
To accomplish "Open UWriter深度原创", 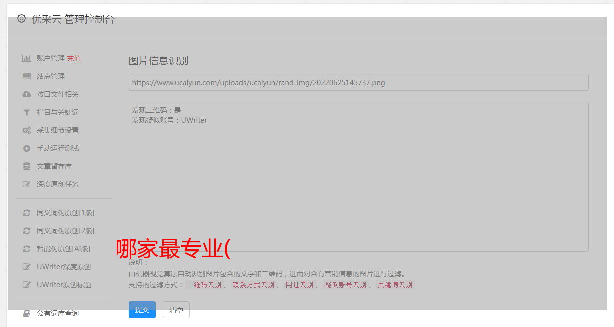I will (64, 267).
